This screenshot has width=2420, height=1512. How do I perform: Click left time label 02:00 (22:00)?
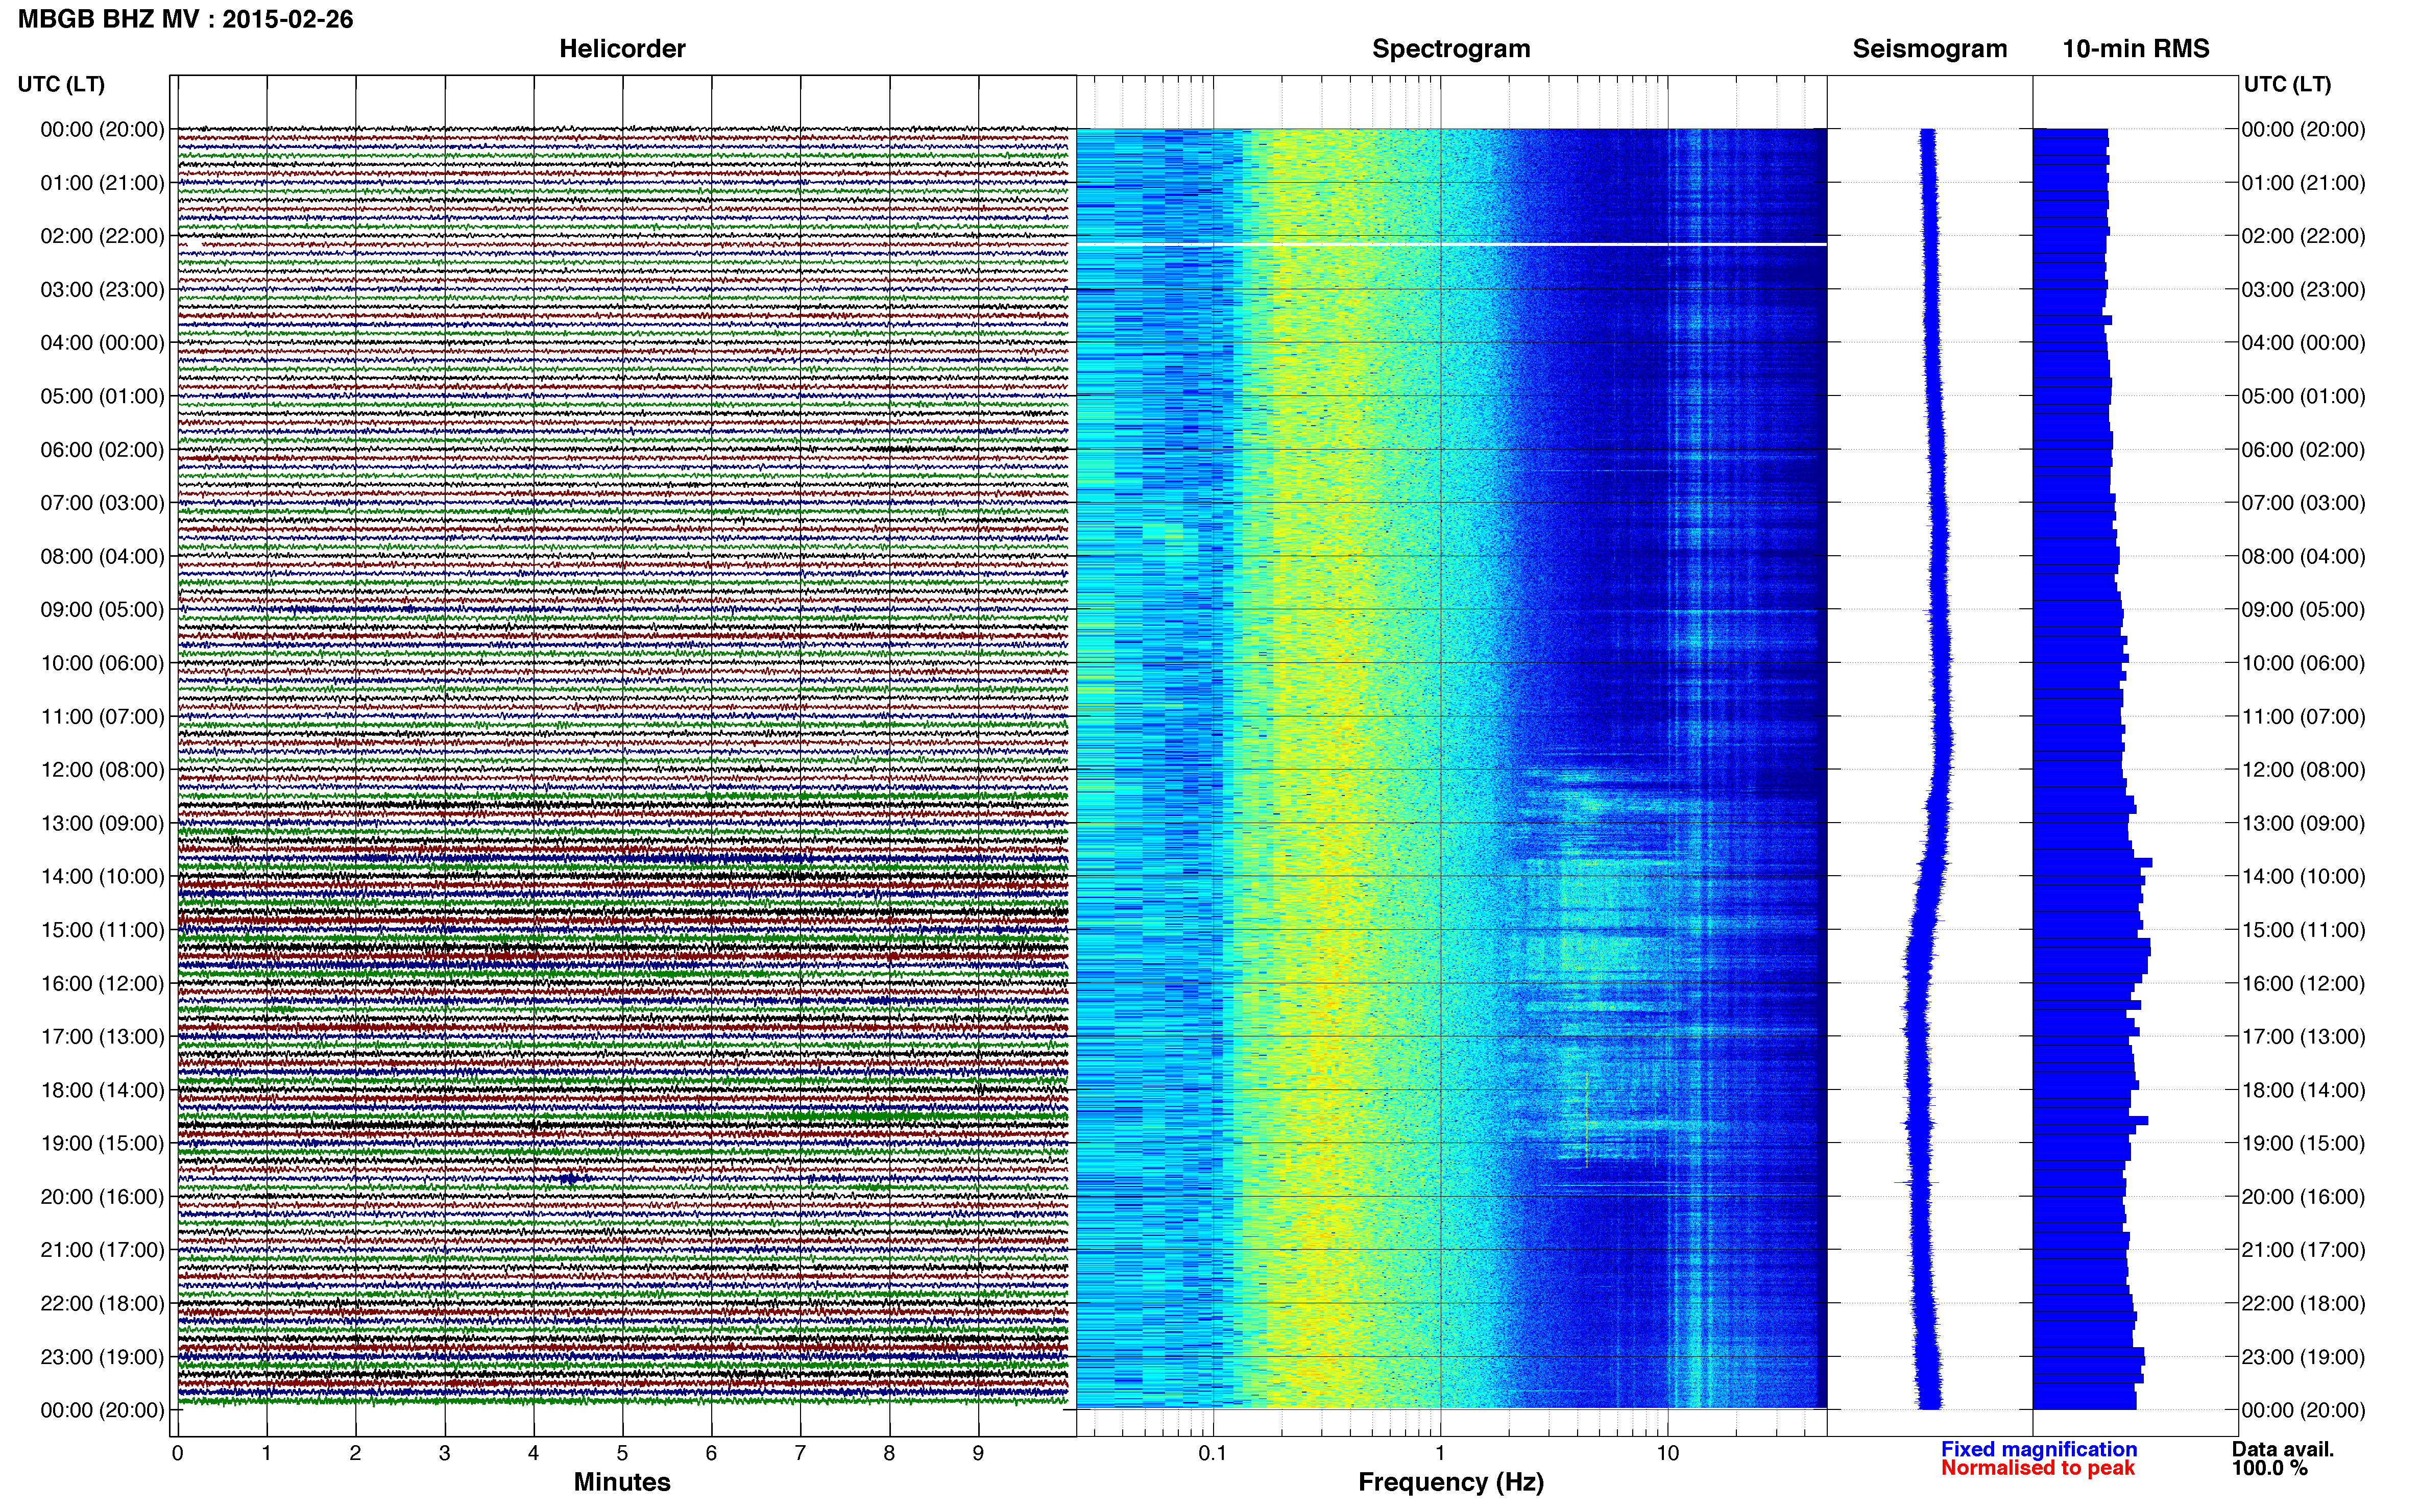coord(102,236)
